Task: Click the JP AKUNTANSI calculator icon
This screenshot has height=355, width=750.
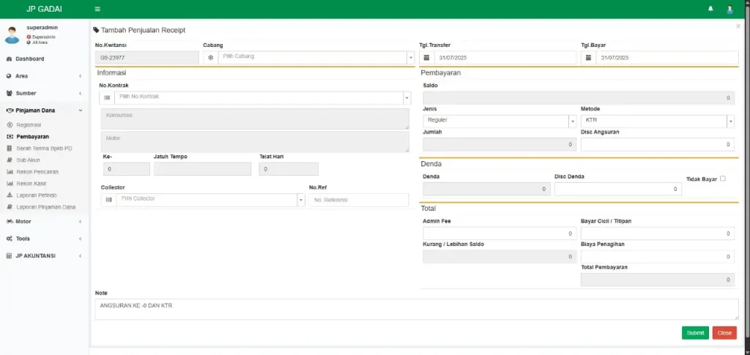Action: (9, 255)
